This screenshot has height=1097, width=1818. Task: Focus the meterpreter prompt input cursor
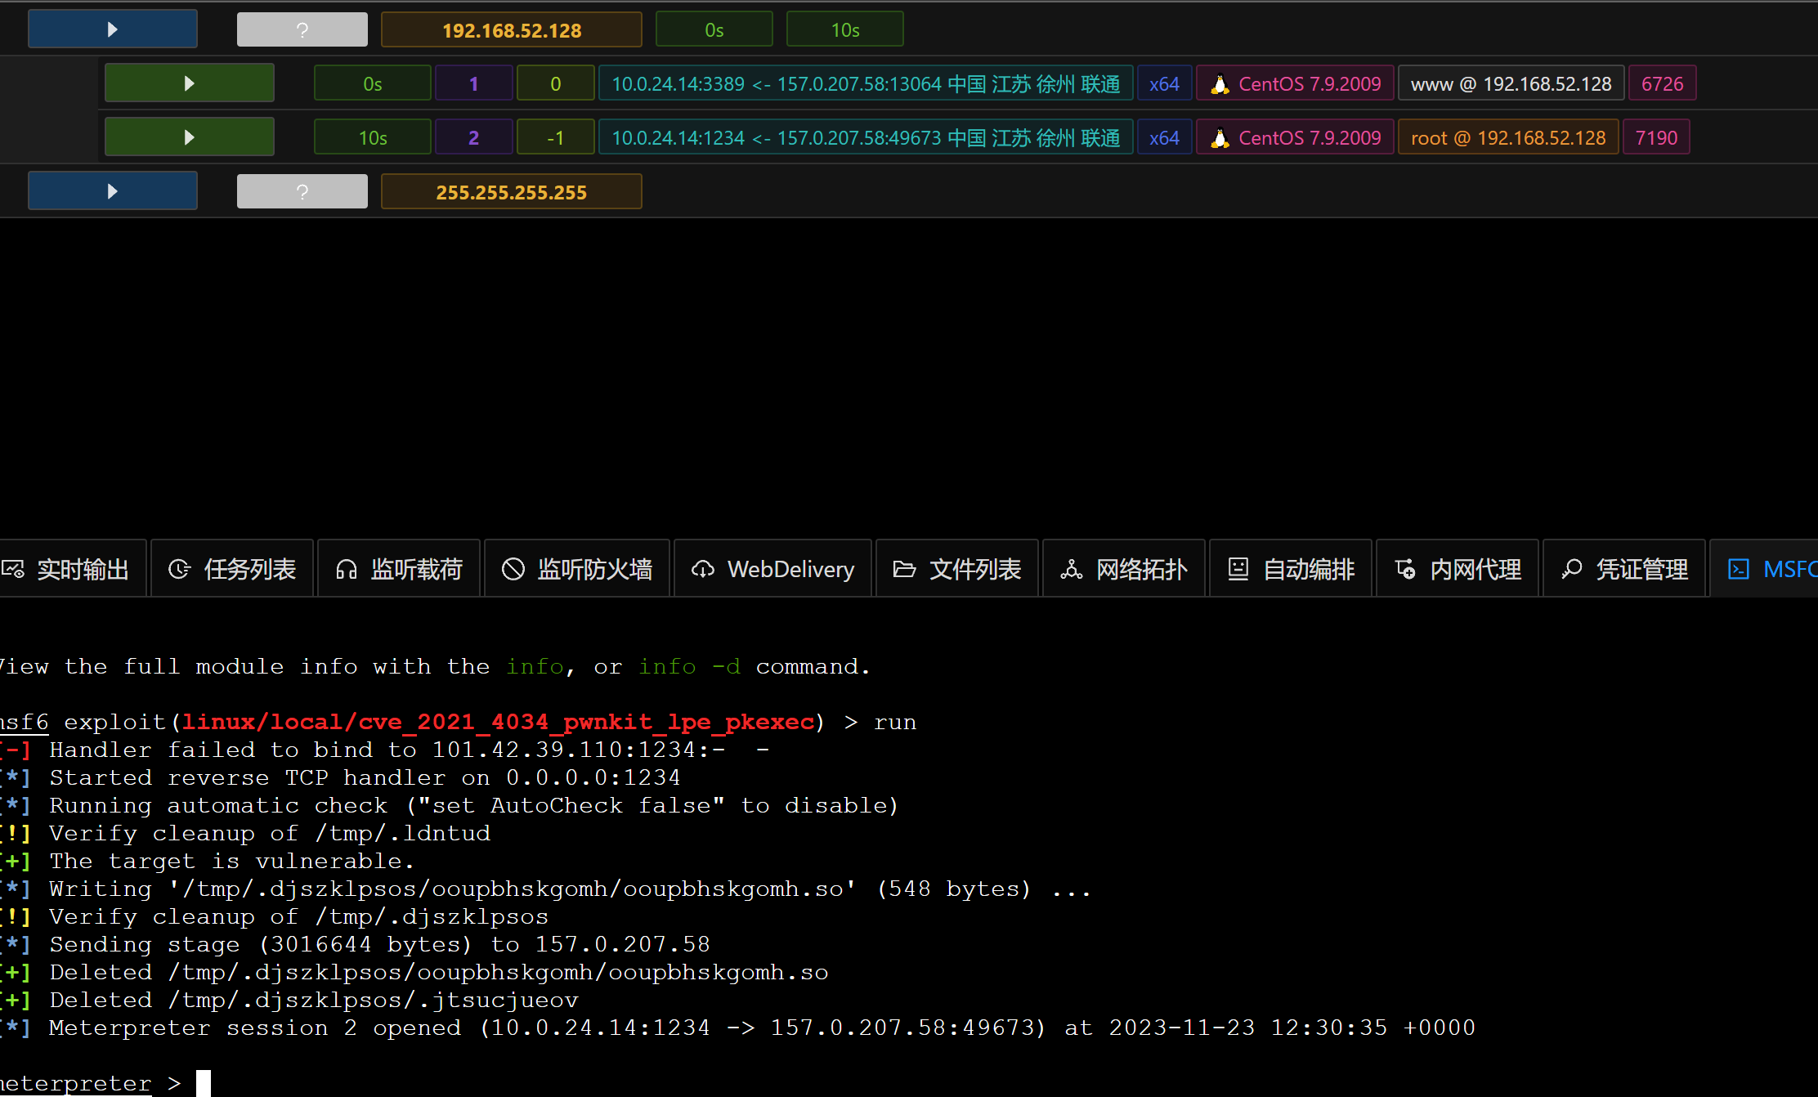[x=203, y=1083]
